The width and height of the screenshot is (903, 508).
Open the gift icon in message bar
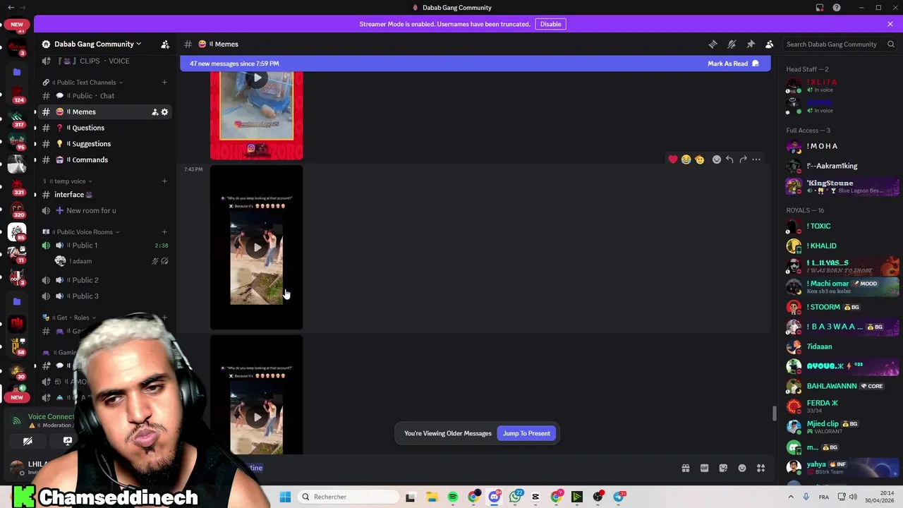[x=686, y=468]
